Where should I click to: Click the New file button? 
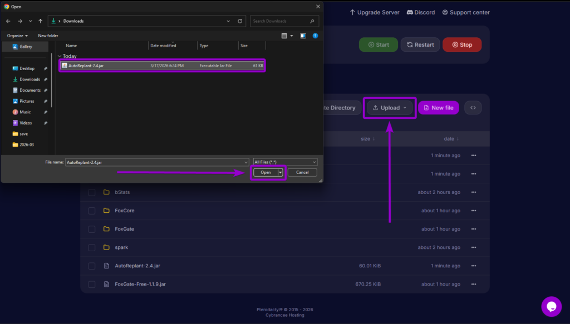click(438, 107)
